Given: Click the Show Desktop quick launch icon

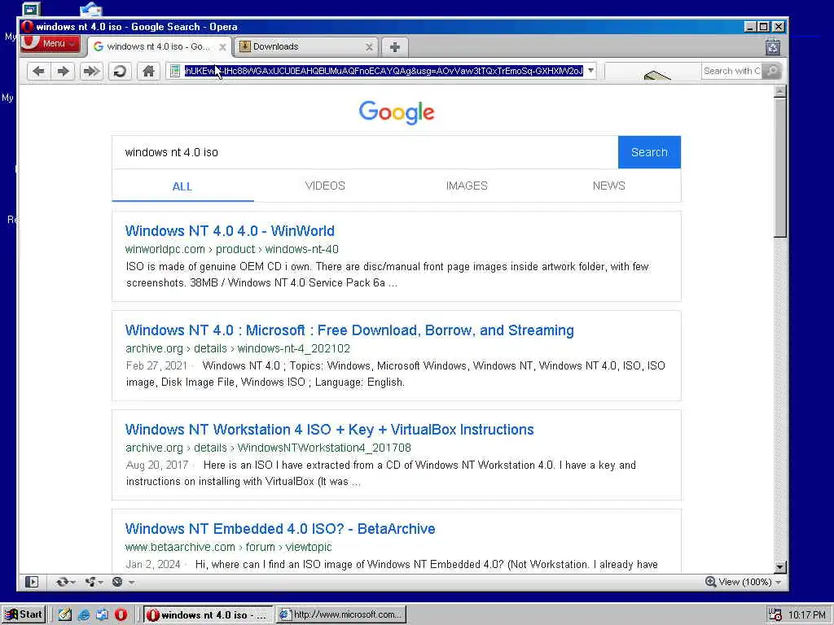Looking at the screenshot, I should coord(65,615).
